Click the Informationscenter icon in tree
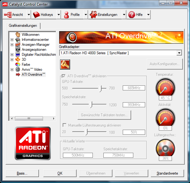Screen dimensions: 190x183 (18, 40)
